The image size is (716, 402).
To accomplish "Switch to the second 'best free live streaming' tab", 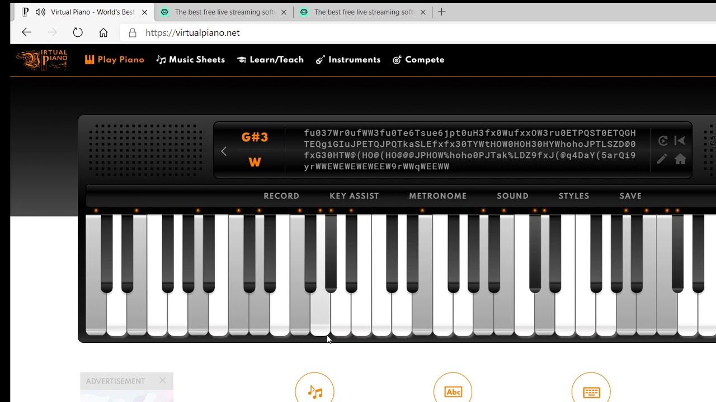I will pos(223,12).
